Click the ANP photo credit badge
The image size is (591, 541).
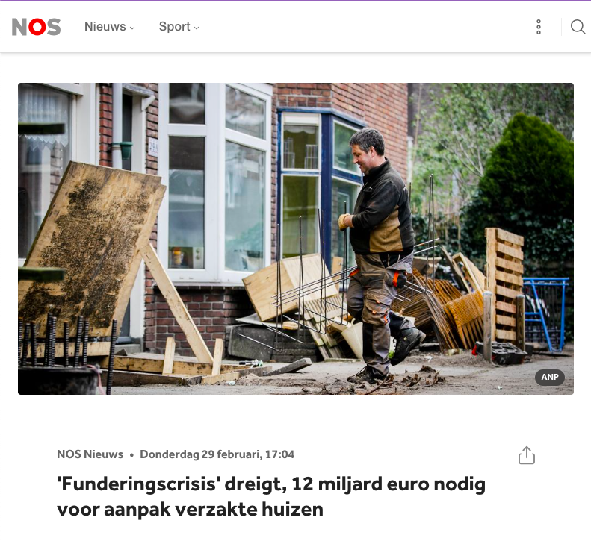pos(550,377)
